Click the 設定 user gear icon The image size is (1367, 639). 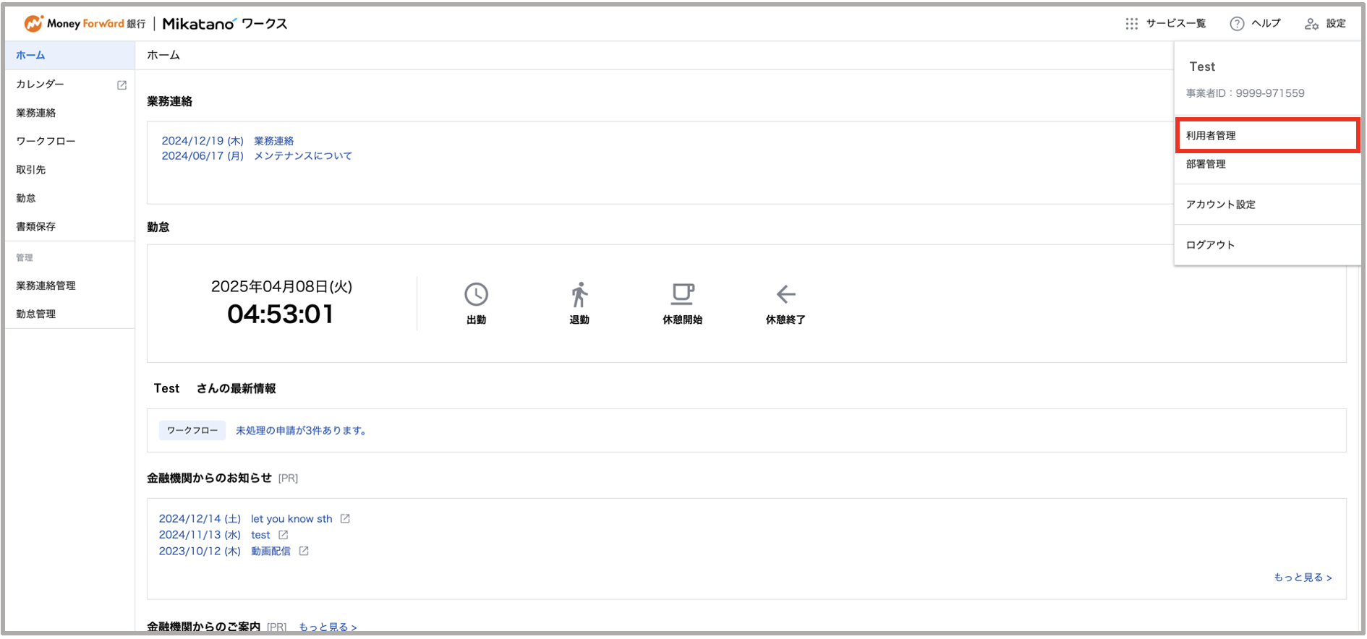coord(1311,24)
